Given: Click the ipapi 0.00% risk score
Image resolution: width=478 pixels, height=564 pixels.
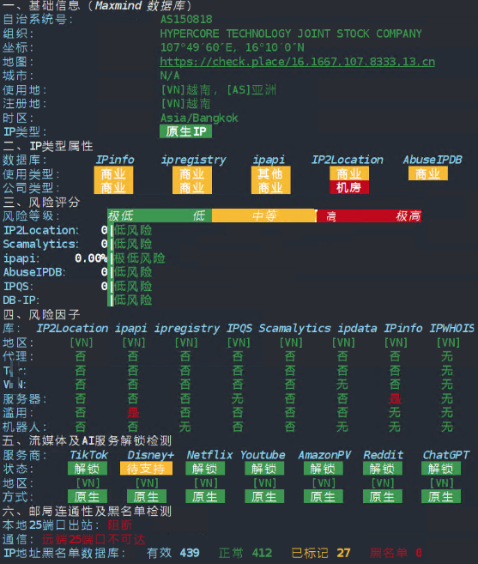Looking at the screenshot, I should click(91, 258).
